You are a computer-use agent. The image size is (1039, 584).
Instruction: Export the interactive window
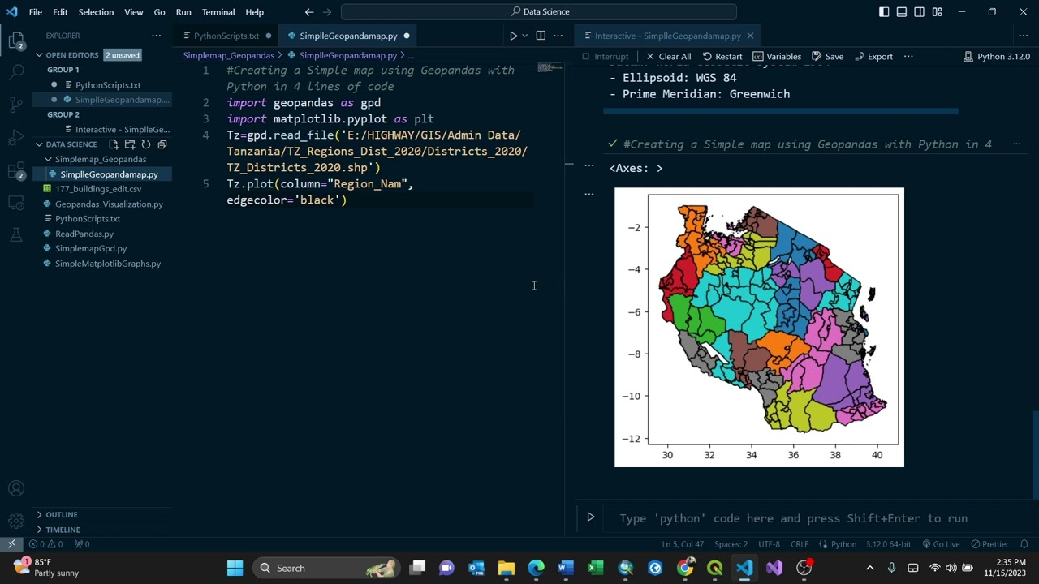click(873, 57)
